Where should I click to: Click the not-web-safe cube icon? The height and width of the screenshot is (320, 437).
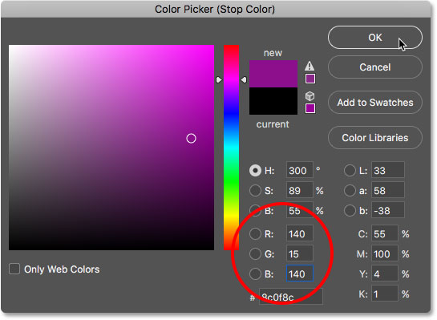click(310, 96)
